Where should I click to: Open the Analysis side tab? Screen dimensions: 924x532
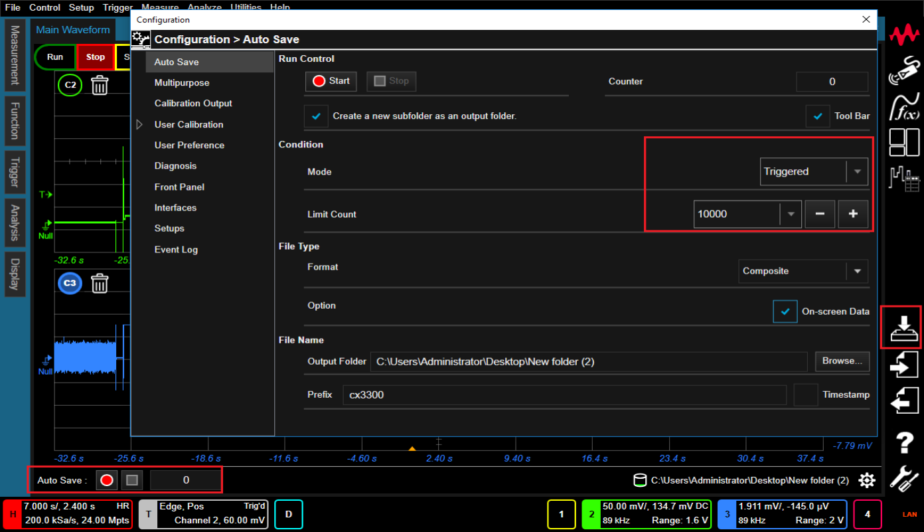(x=15, y=222)
